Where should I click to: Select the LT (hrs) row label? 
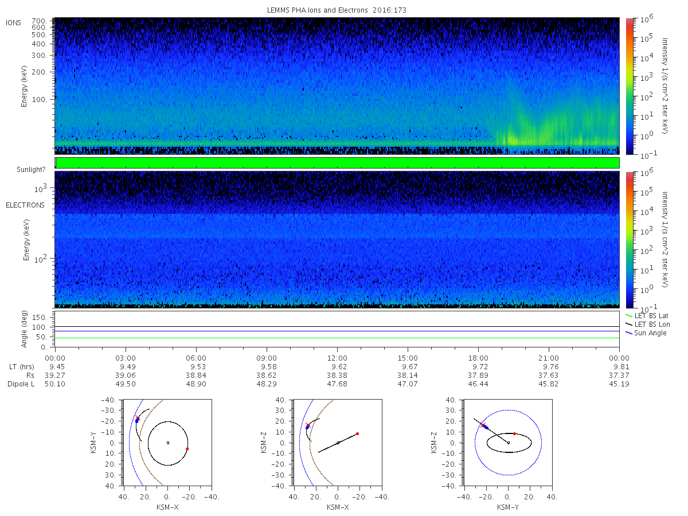click(x=21, y=366)
